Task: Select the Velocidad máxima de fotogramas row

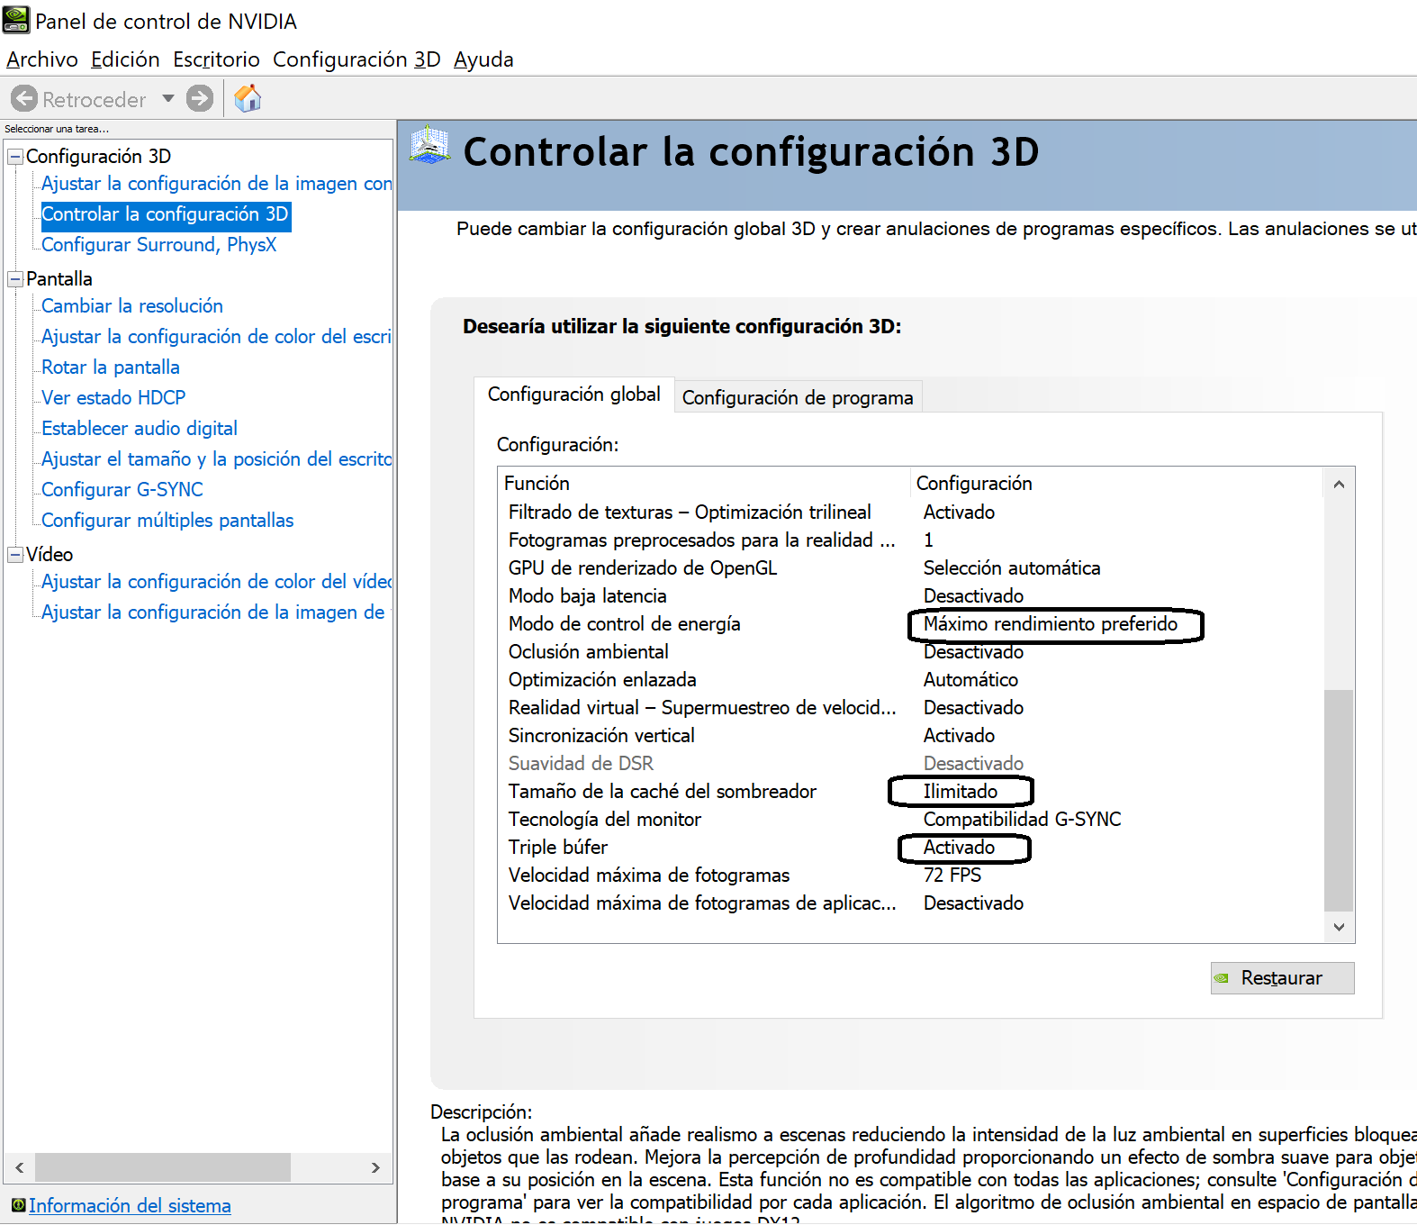Action: click(910, 876)
